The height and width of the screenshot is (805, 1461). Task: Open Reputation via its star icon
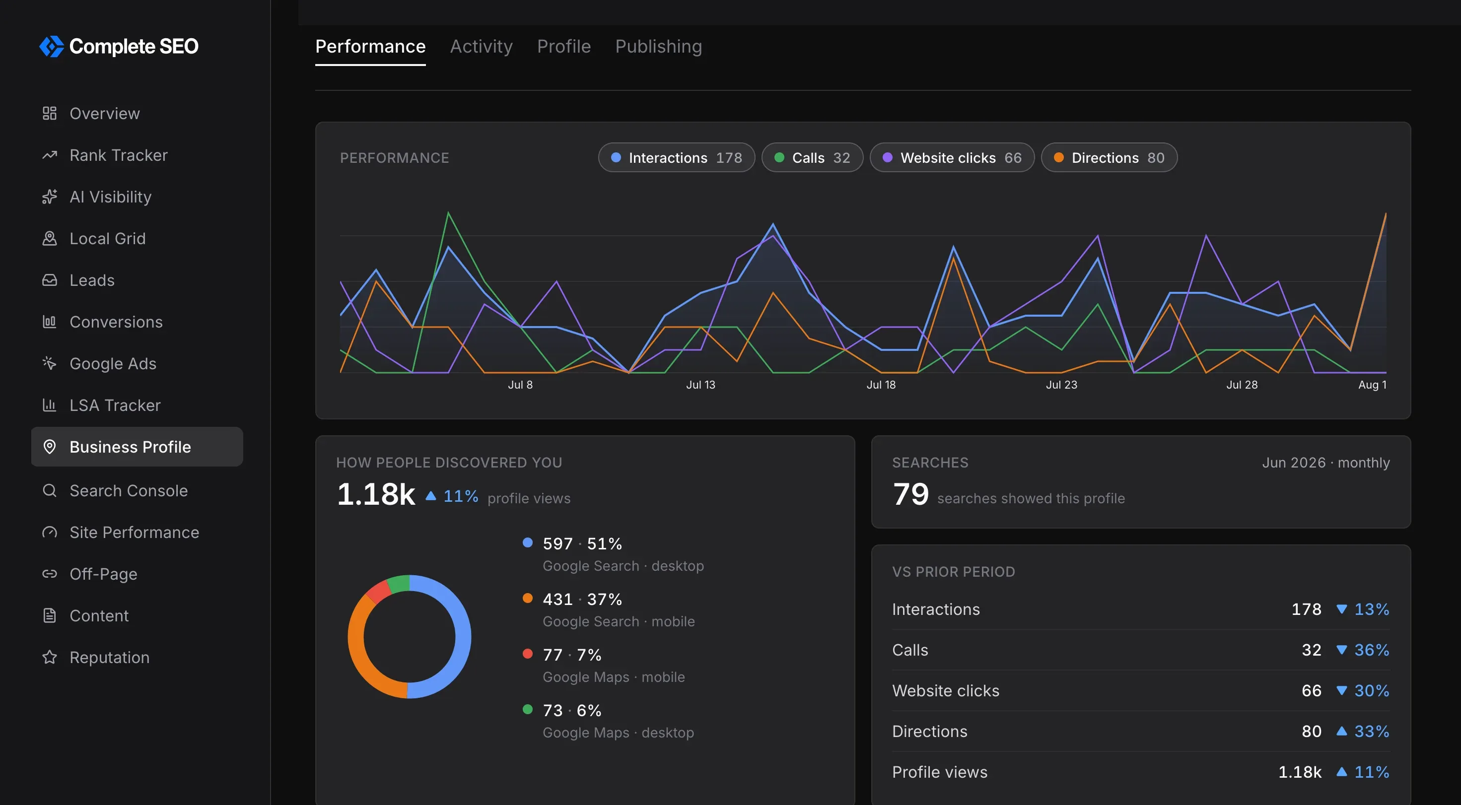click(50, 657)
